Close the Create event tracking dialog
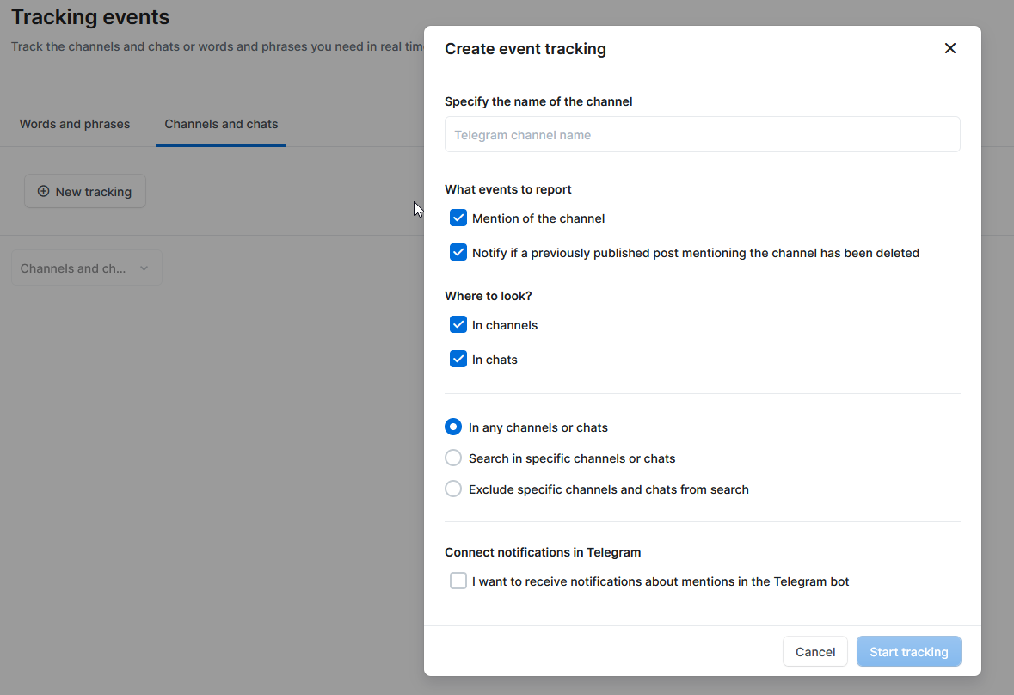This screenshot has height=695, width=1014. pos(949,48)
